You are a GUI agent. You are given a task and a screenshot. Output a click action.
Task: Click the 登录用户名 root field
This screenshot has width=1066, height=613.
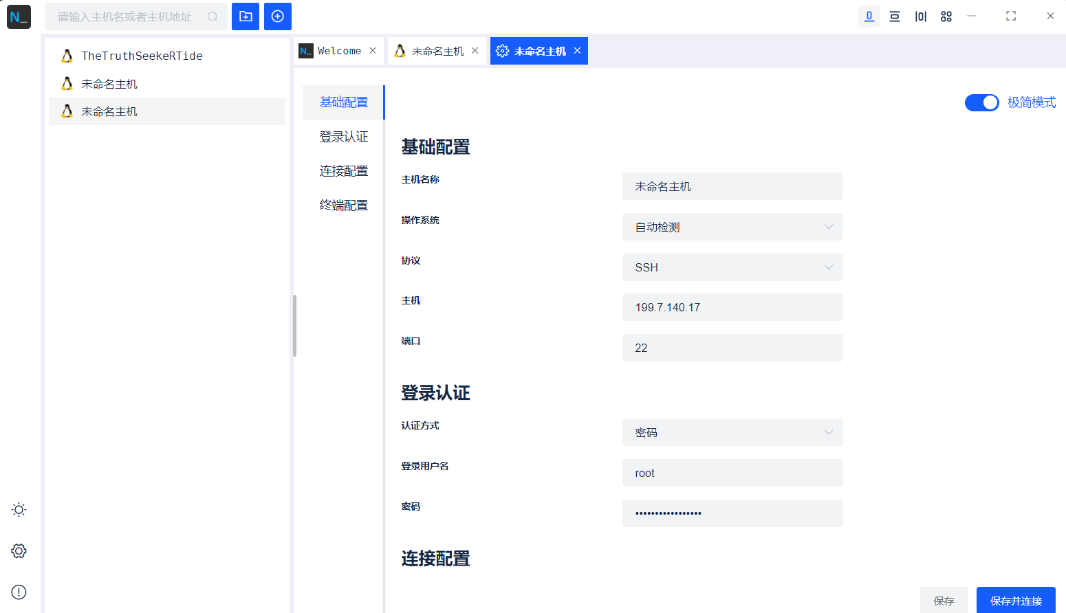[x=732, y=473]
